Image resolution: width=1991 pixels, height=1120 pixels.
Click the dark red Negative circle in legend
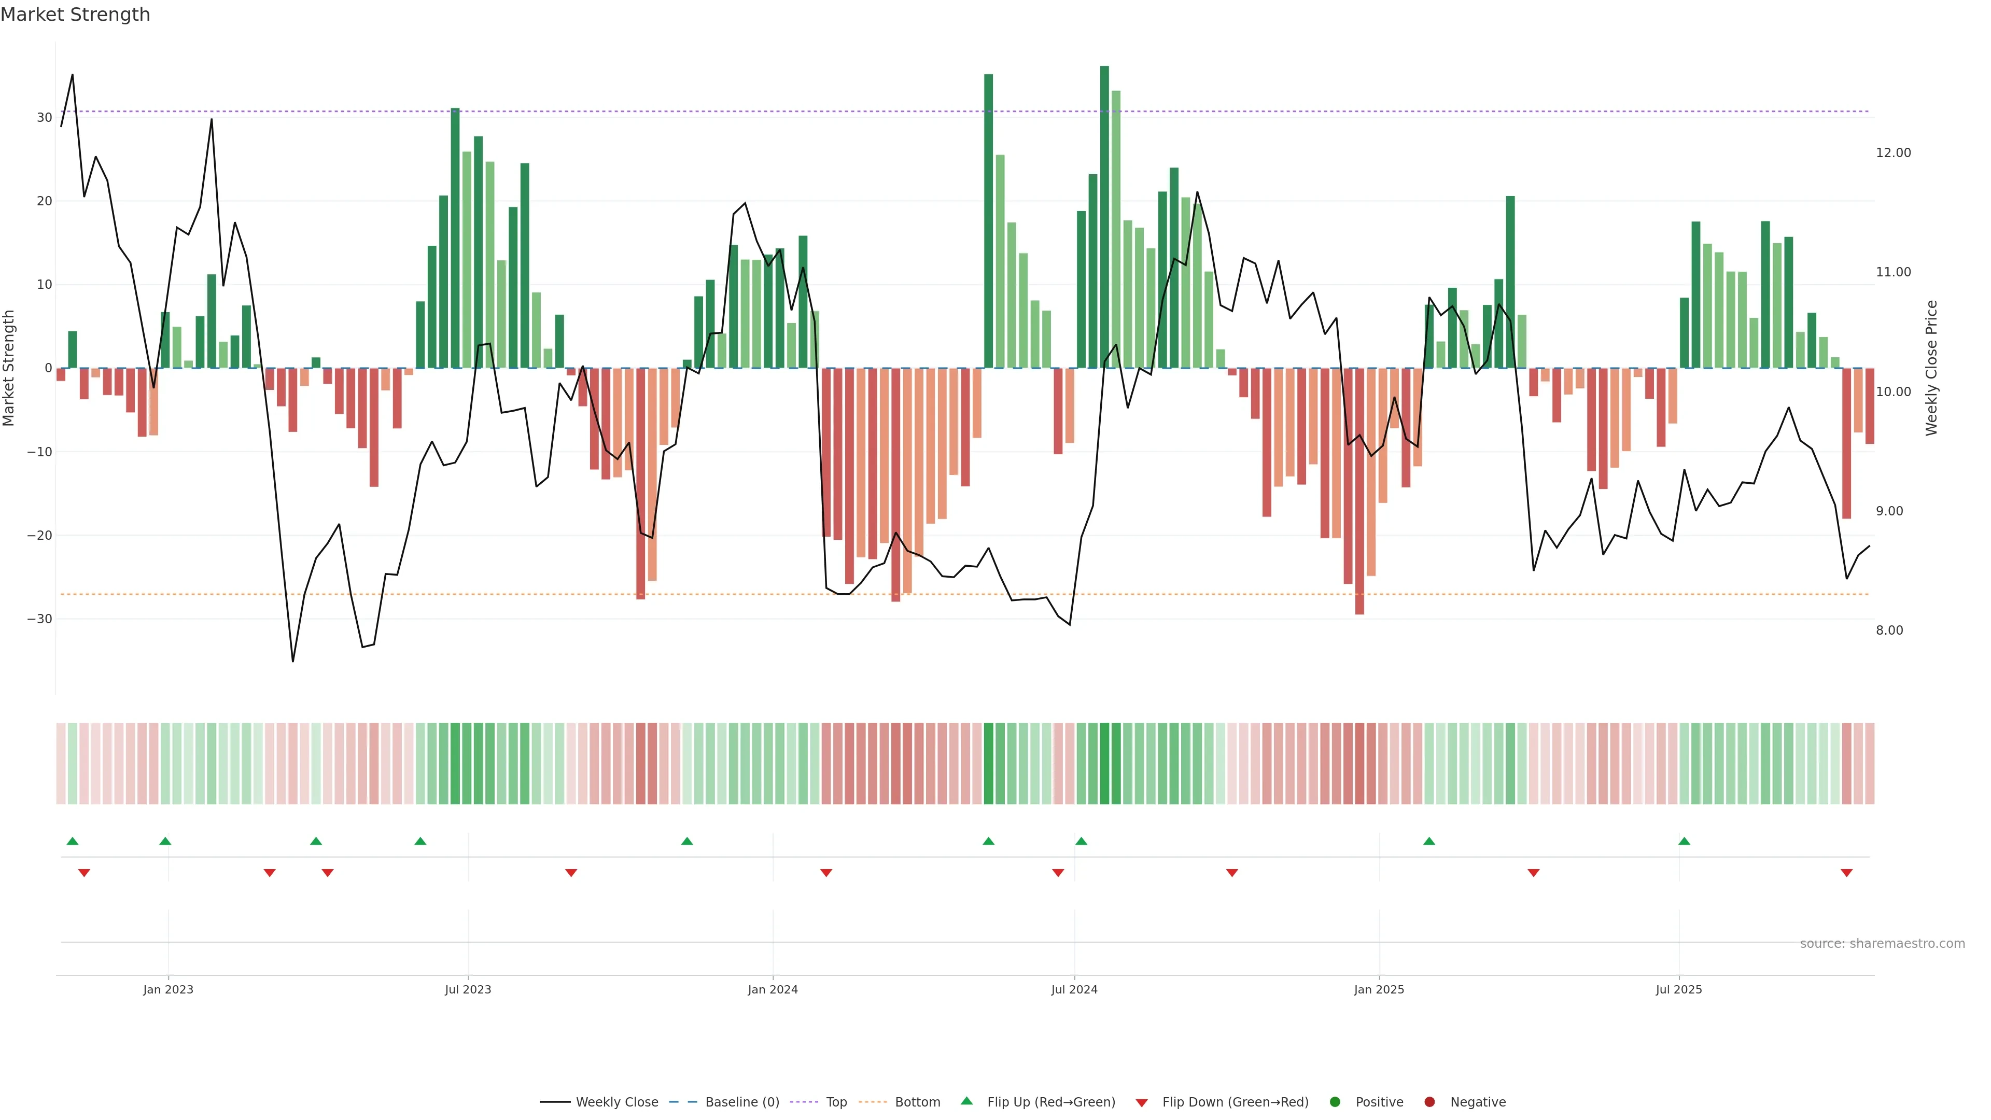pos(1429,1101)
